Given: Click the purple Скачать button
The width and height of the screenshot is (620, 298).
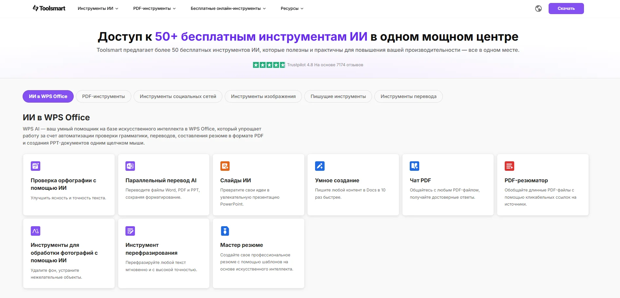Looking at the screenshot, I should tap(566, 9).
